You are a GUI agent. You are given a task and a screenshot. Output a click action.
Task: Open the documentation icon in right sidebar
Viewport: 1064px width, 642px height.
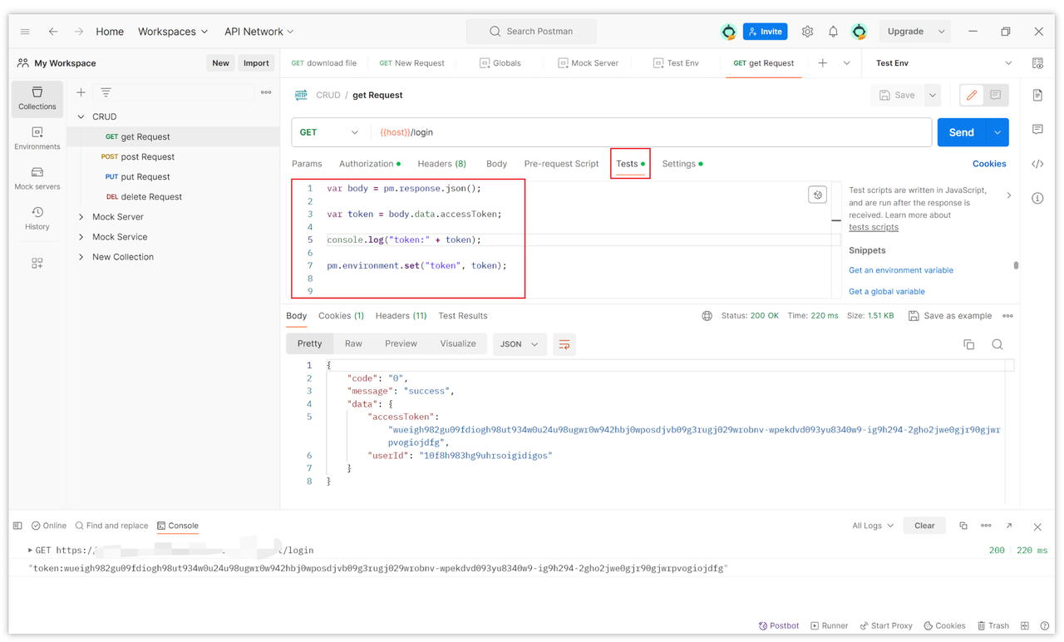pos(1037,95)
